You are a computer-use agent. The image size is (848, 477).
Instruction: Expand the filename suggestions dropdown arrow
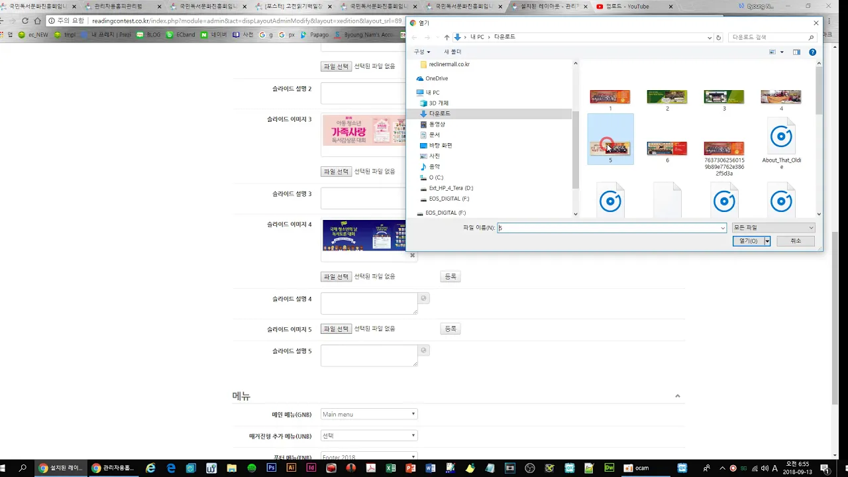[x=722, y=227]
